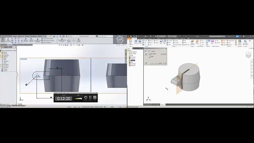Select Work Plane item in Inventor browser
254x143 pixels.
(x=132, y=64)
